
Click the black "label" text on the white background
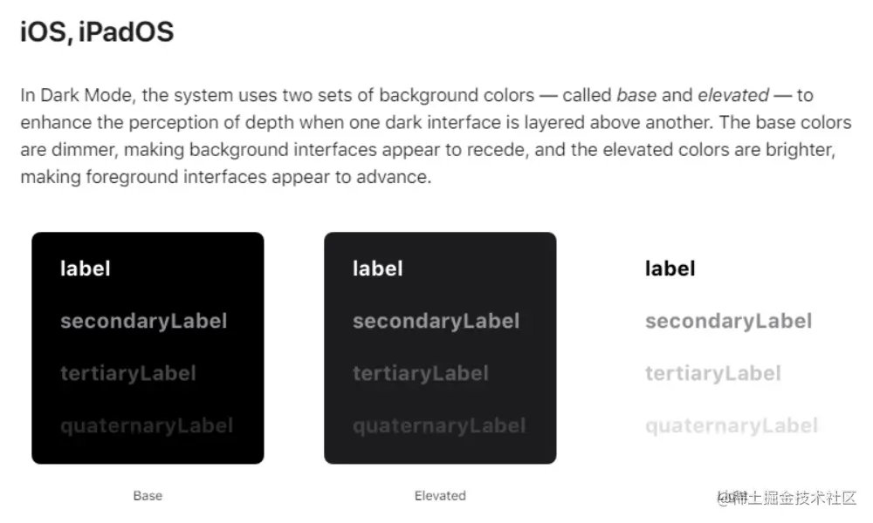pos(670,268)
